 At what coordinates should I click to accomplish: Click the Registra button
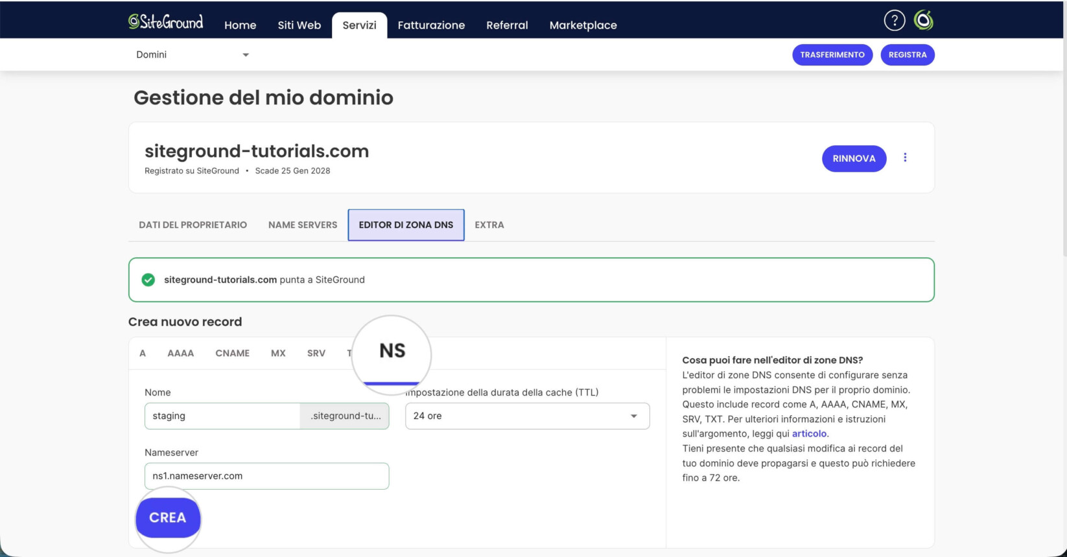[x=908, y=55]
